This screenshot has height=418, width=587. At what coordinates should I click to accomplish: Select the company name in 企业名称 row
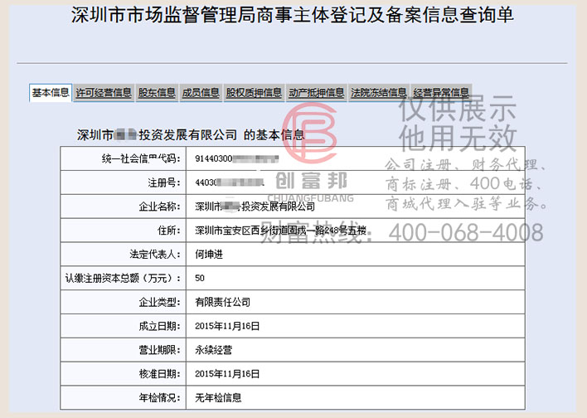point(255,207)
